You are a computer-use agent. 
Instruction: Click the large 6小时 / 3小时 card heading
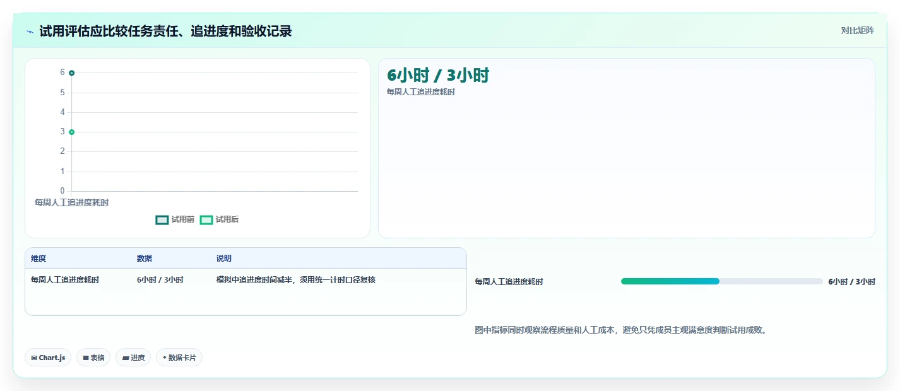tap(438, 75)
